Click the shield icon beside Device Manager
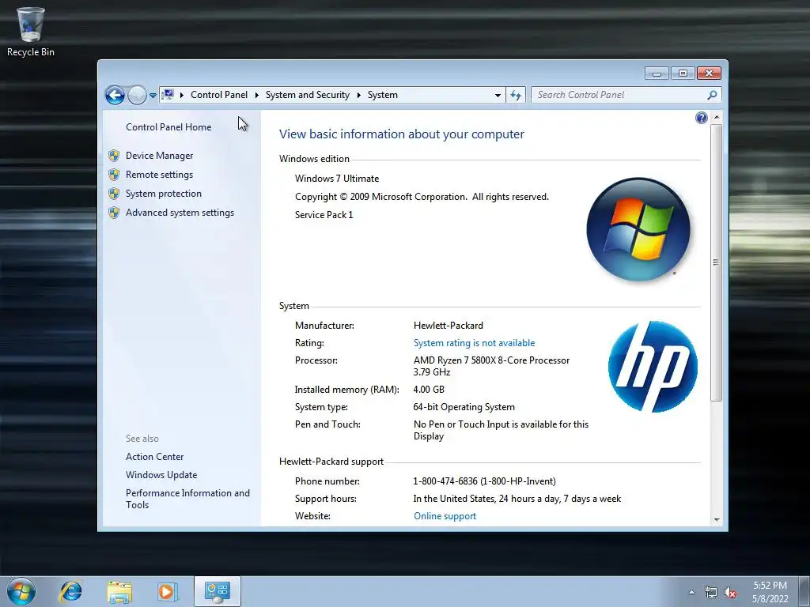The height and width of the screenshot is (607, 810). click(x=114, y=156)
